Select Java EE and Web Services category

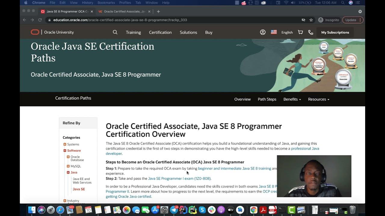82,181
